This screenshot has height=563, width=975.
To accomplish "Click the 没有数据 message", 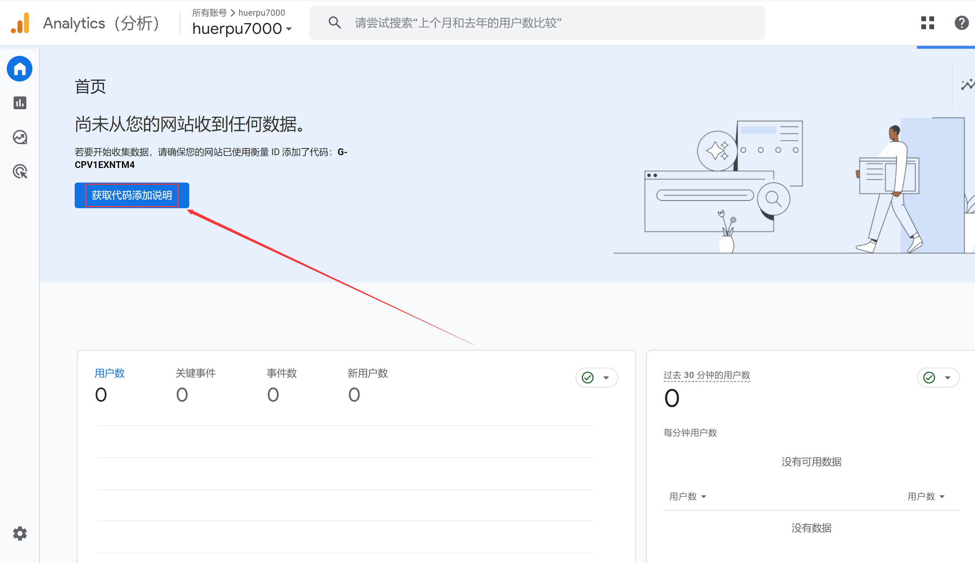I will 811,528.
